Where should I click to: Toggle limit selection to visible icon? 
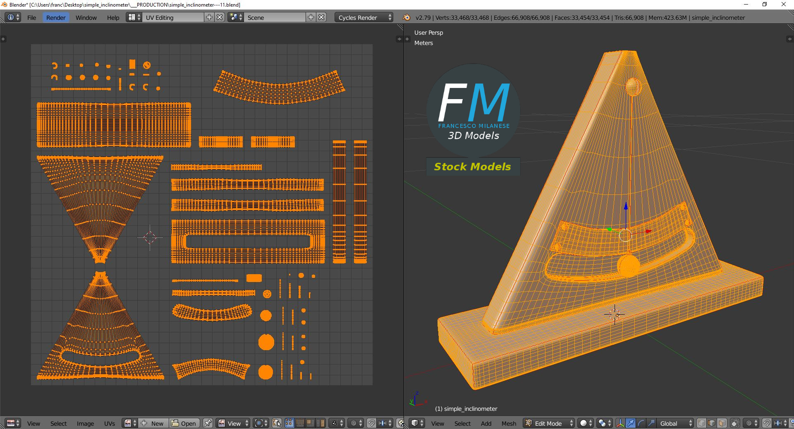click(735, 423)
